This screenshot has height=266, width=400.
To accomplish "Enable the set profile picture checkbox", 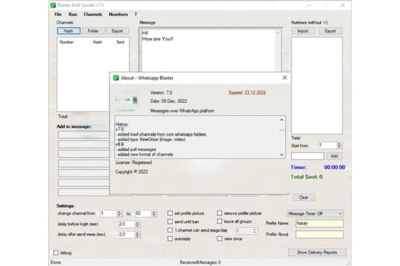I will click(x=171, y=213).
